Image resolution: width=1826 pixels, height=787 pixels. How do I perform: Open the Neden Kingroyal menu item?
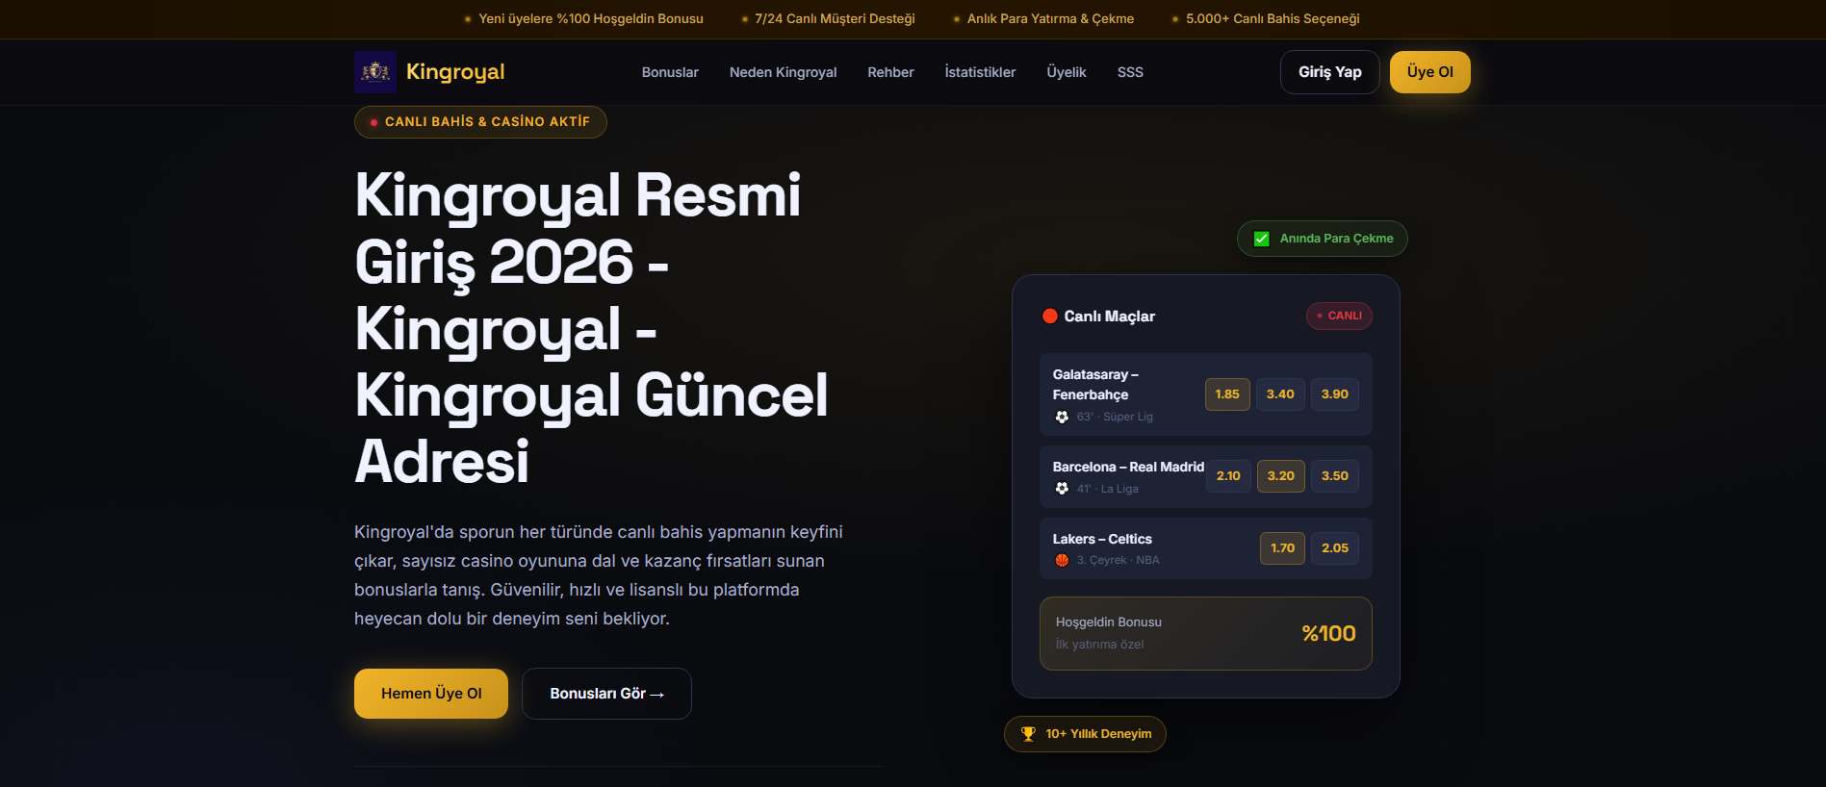(x=783, y=72)
